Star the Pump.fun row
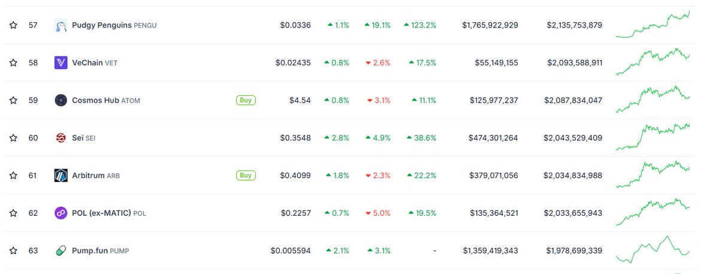The image size is (719, 274). 13,251
